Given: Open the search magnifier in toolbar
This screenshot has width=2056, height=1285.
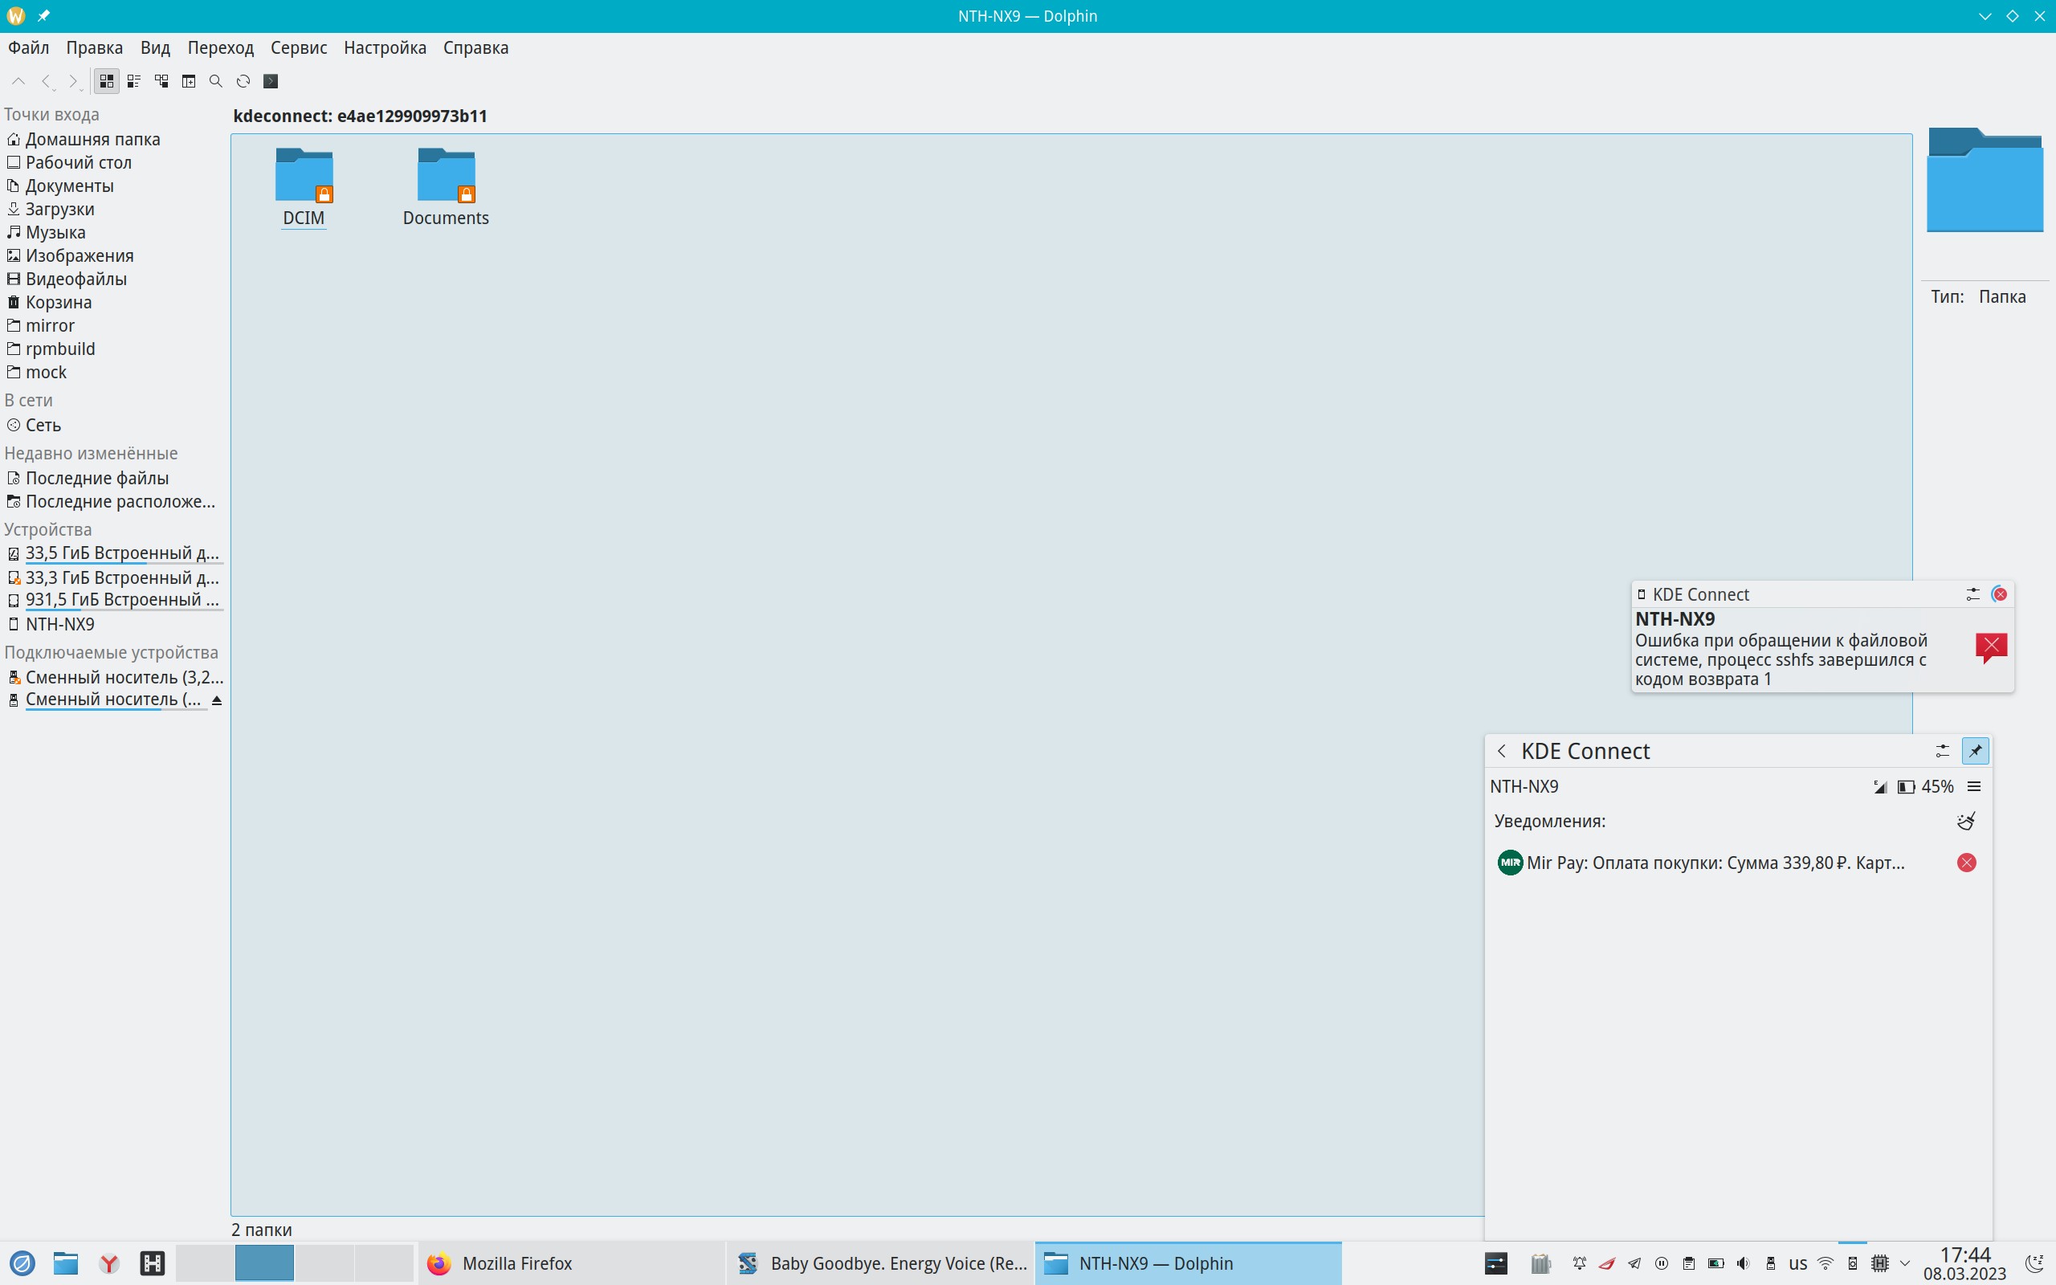Looking at the screenshot, I should pos(216,82).
